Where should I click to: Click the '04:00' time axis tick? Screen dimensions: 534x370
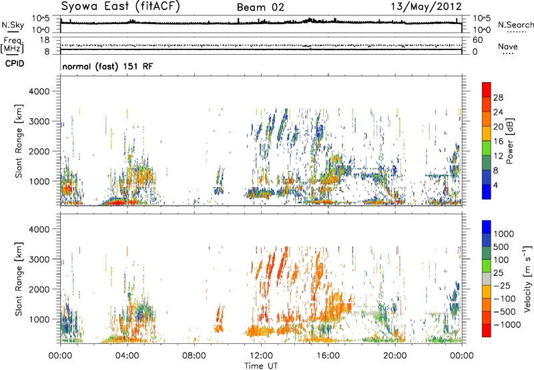point(127,356)
